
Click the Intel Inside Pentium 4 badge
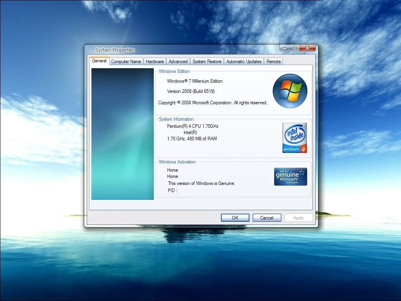pyautogui.click(x=295, y=138)
